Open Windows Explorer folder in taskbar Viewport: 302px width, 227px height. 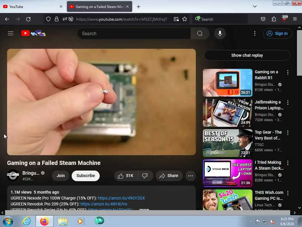pos(63,221)
